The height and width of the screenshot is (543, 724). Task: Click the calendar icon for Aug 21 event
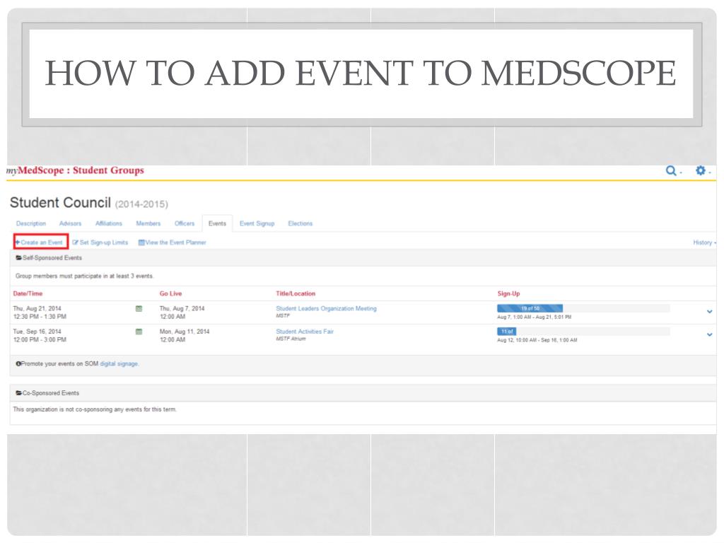click(x=139, y=308)
